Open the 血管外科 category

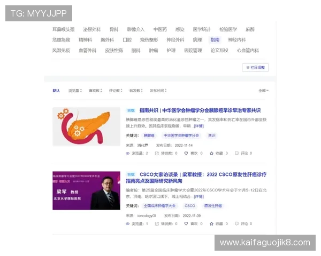tap(88, 51)
